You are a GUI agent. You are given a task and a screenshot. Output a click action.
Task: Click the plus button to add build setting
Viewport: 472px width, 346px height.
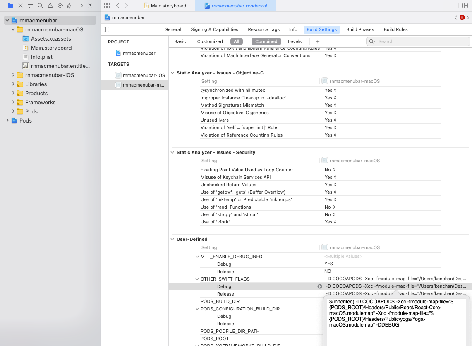318,41
